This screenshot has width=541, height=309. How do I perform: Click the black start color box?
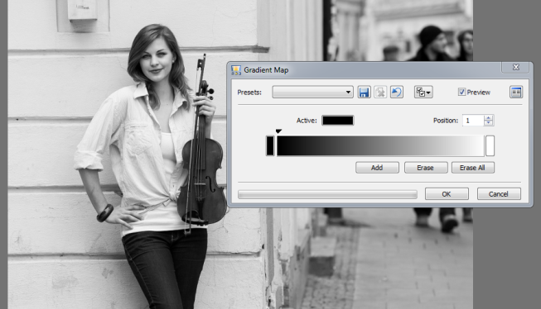pyautogui.click(x=270, y=145)
